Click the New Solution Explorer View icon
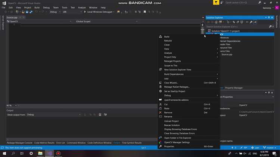Viewport: 280px width, 157px height. (x=161, y=70)
